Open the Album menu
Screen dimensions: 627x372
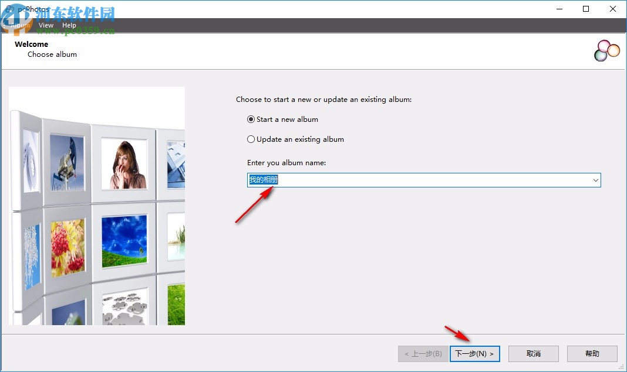click(20, 25)
